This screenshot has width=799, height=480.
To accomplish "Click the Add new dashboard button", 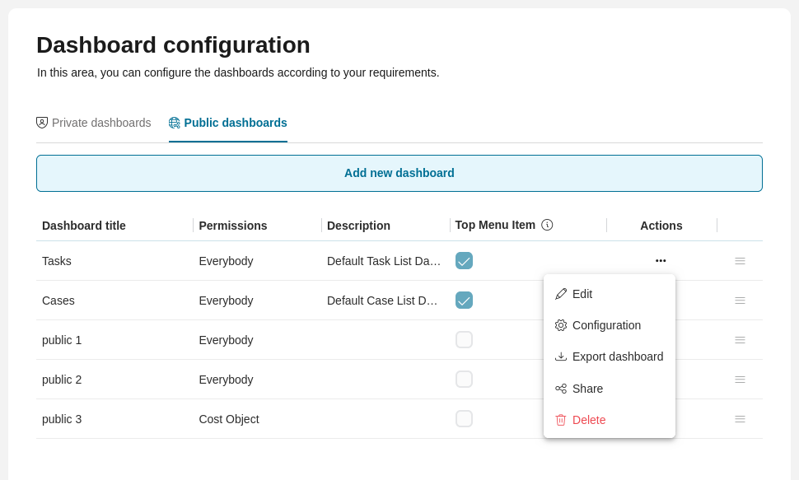I will click(x=399, y=173).
